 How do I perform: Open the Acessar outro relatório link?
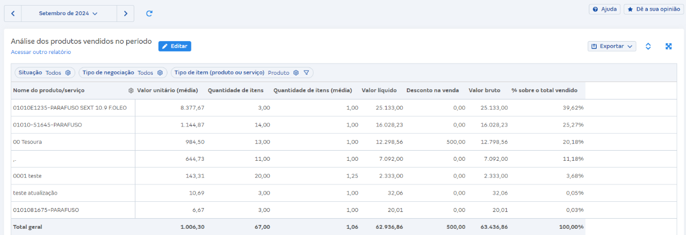point(41,52)
